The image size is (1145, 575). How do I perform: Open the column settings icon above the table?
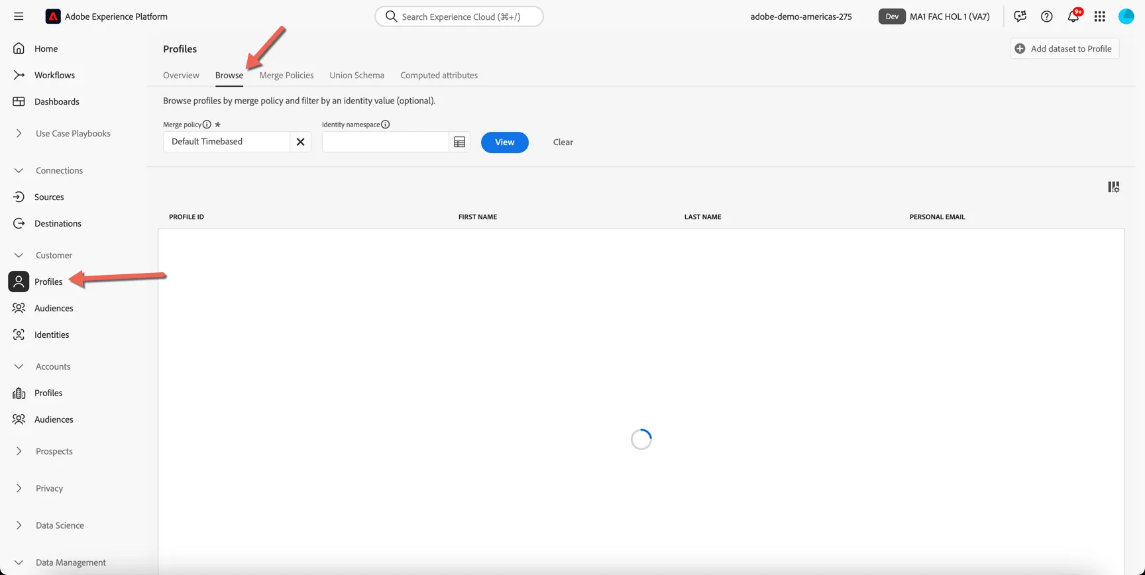(x=1114, y=187)
